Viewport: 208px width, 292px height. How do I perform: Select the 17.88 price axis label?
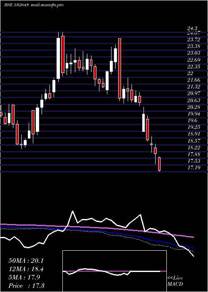tap(194, 154)
